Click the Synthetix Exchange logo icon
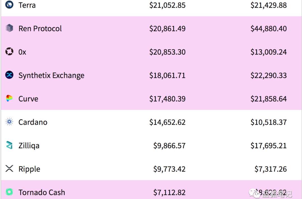The width and height of the screenshot is (302, 199). (x=9, y=75)
